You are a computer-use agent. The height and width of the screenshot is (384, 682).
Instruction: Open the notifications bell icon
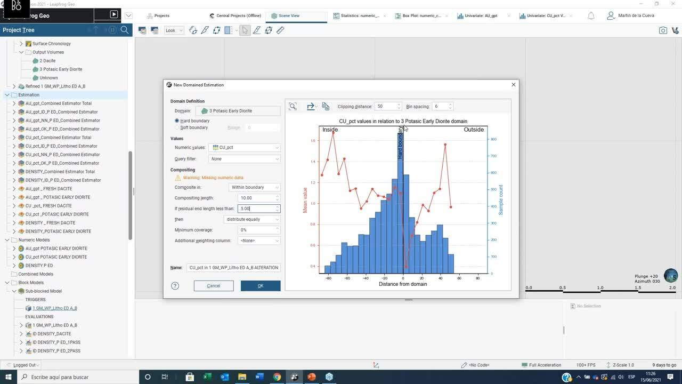[x=591, y=15]
